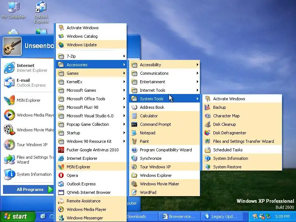Click the Remote Assistance icon
This screenshot has width=296, height=222.
click(61, 201)
